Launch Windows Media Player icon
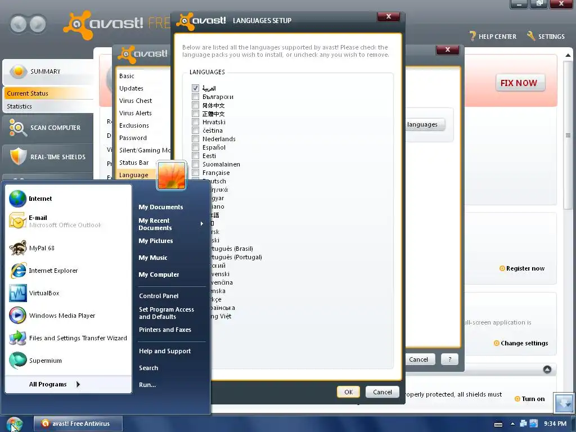Image resolution: width=576 pixels, height=432 pixels. tap(17, 316)
